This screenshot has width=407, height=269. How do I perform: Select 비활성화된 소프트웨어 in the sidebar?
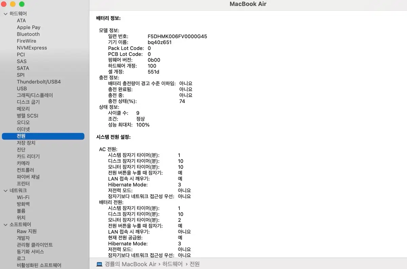click(x=39, y=265)
